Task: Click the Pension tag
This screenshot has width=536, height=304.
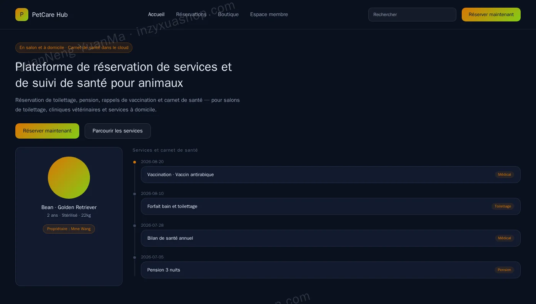Action: point(504,270)
